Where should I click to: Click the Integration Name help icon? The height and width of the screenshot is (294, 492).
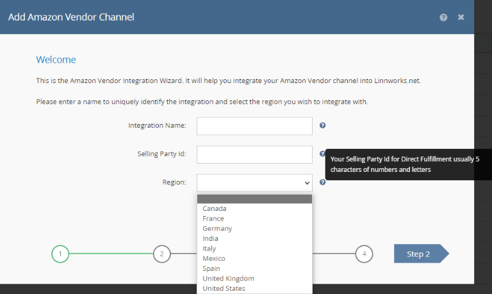click(323, 125)
